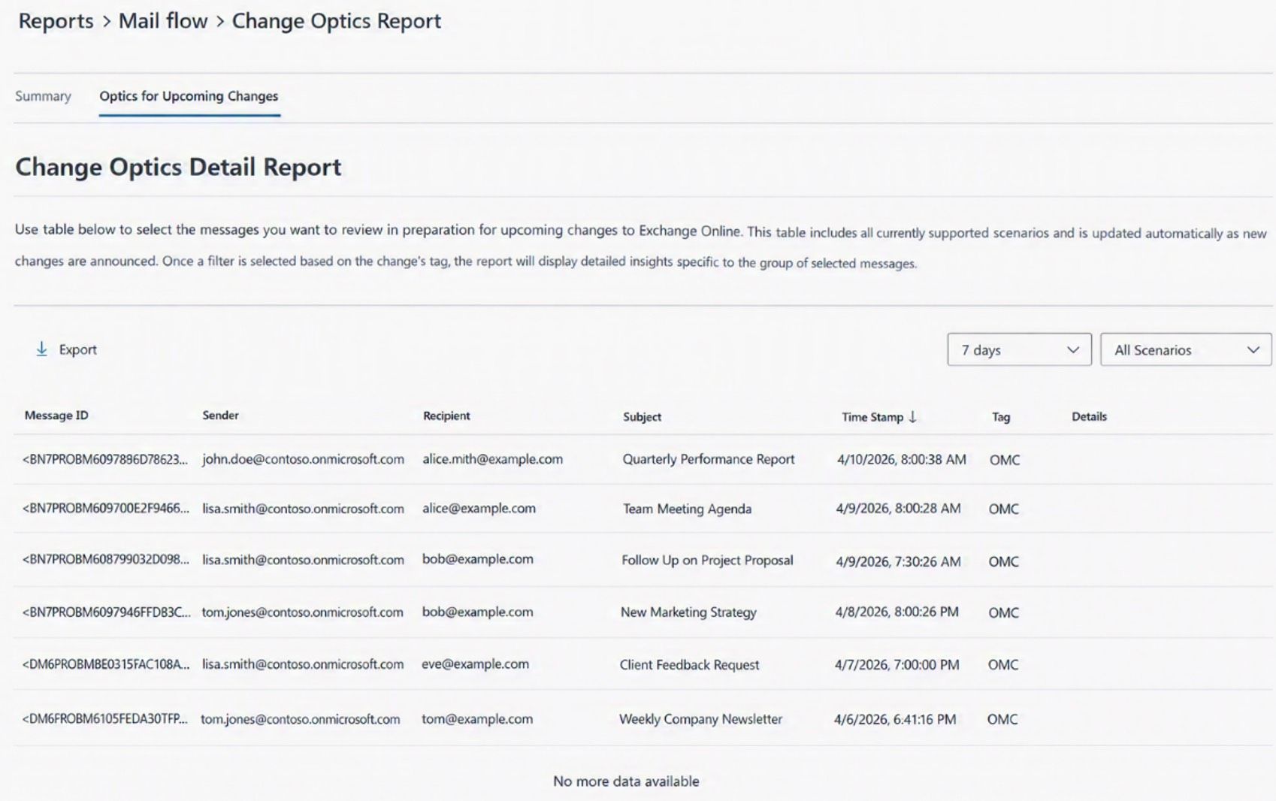Sort by the Sender column header
Image resolution: width=1276 pixels, height=801 pixels.
[x=220, y=416]
